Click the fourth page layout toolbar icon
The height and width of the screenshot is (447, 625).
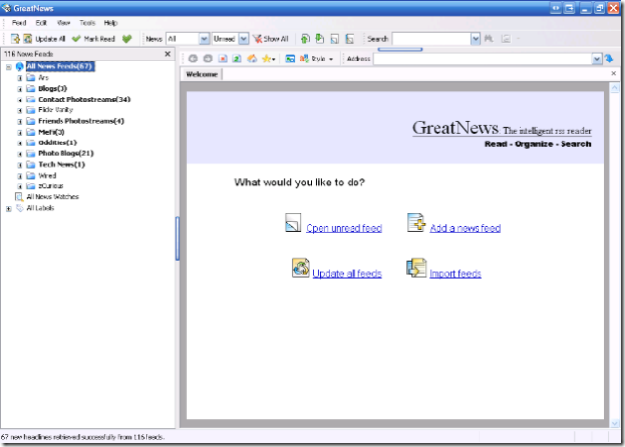(x=350, y=39)
